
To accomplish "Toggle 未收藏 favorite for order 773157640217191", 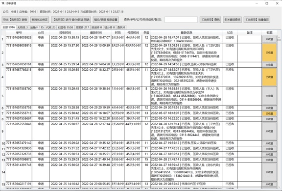I will pyautogui.click(x=269, y=184).
